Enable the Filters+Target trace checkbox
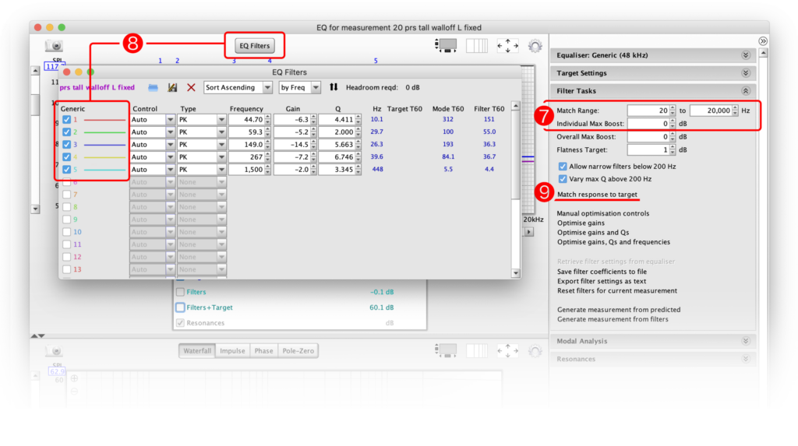This screenshot has width=798, height=446. coord(180,307)
